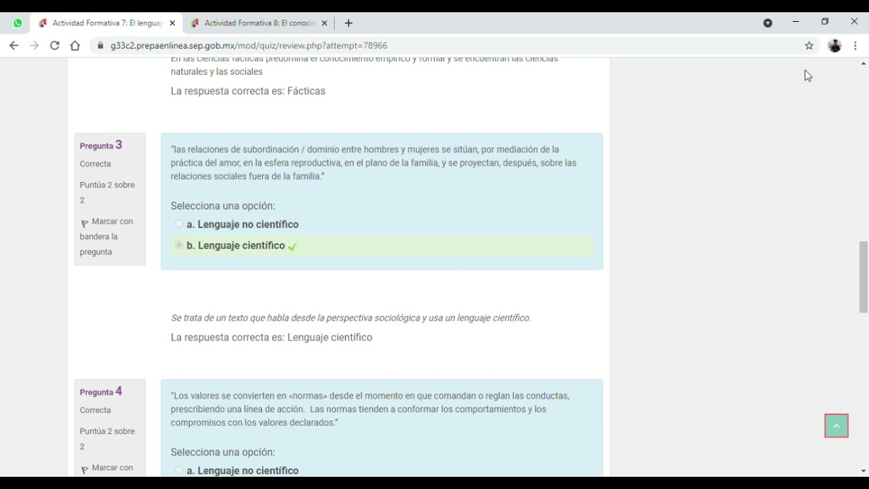Restore down the Chrome window

[825, 22]
